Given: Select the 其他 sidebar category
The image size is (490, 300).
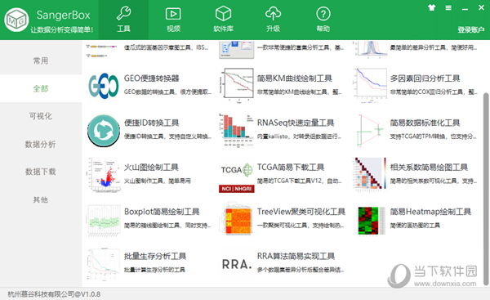Looking at the screenshot, I should coord(41,199).
